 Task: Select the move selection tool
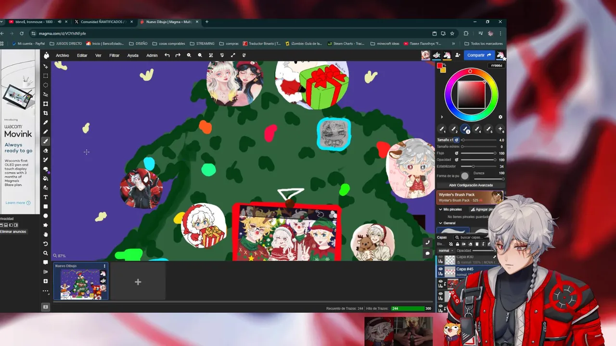pyautogui.click(x=46, y=66)
